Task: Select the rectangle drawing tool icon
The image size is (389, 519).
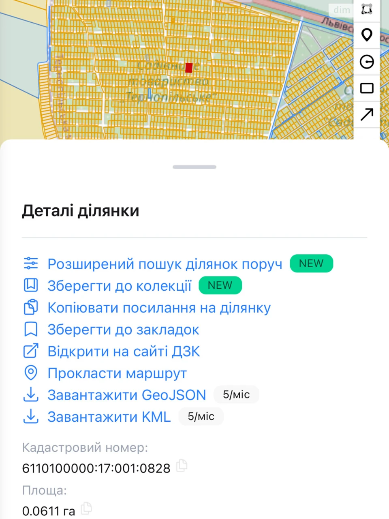Action: coord(367,88)
